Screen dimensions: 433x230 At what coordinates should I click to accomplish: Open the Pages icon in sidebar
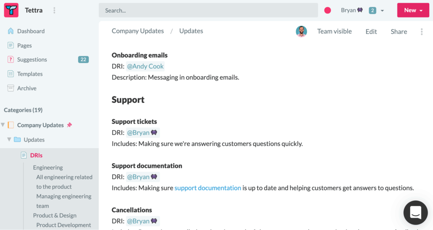click(x=11, y=45)
